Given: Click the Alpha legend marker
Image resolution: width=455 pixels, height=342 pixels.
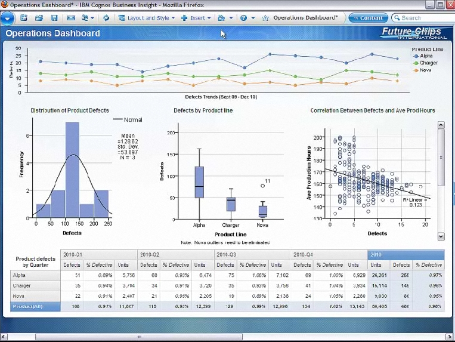Looking at the screenshot, I should click(416, 56).
